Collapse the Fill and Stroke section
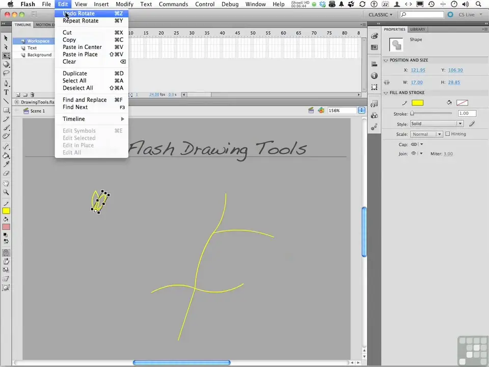The image size is (489, 367). (x=386, y=93)
